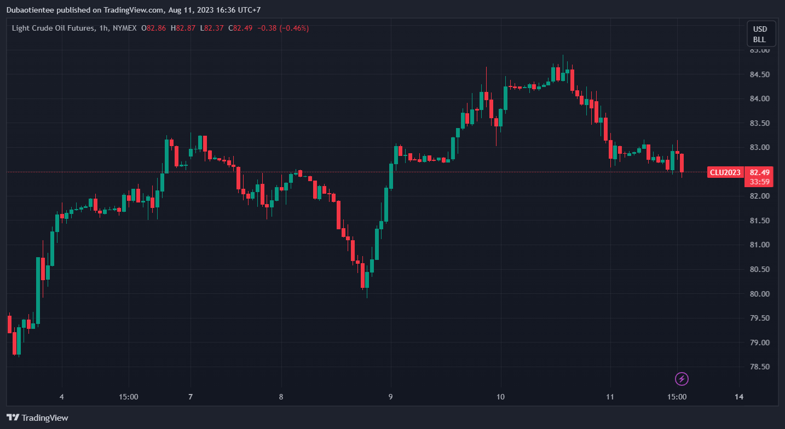Click the 80.00 price axis label
The width and height of the screenshot is (785, 429).
(759, 294)
